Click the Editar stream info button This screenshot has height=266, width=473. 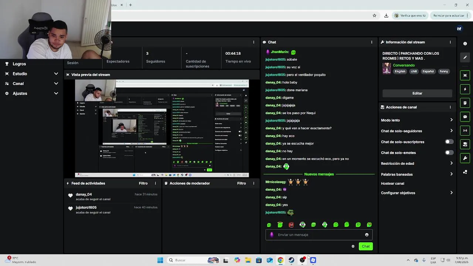tap(417, 93)
